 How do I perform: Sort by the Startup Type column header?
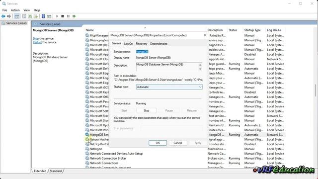pos(252,30)
